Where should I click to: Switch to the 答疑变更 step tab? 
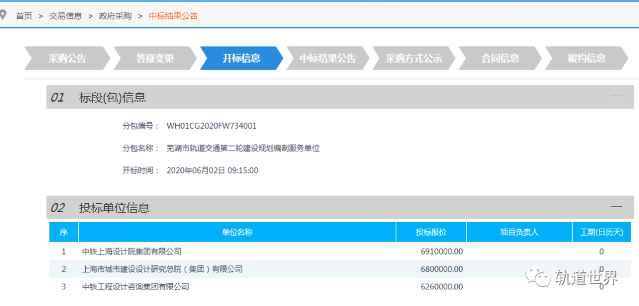tap(154, 58)
